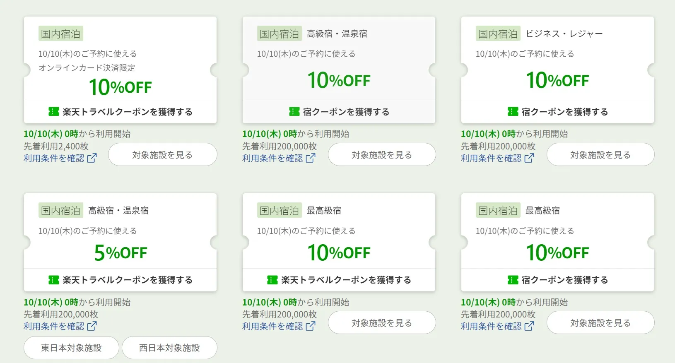This screenshot has width=675, height=363.
Task: Click external-link icon under 先着利用2,400枚
Action: tap(92, 158)
